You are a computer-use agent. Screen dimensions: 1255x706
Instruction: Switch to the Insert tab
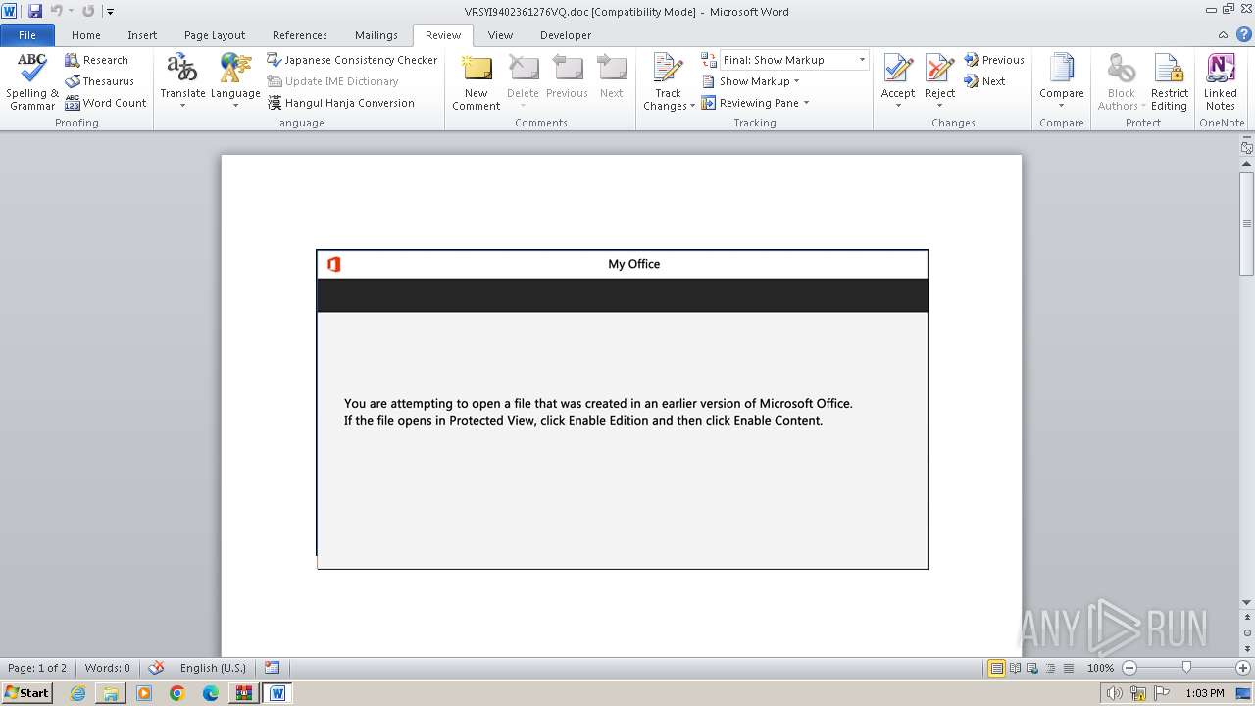click(142, 35)
